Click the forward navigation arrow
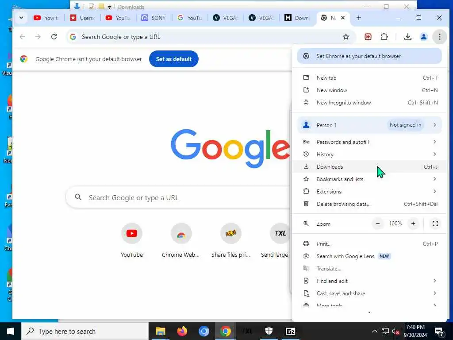 tap(38, 37)
